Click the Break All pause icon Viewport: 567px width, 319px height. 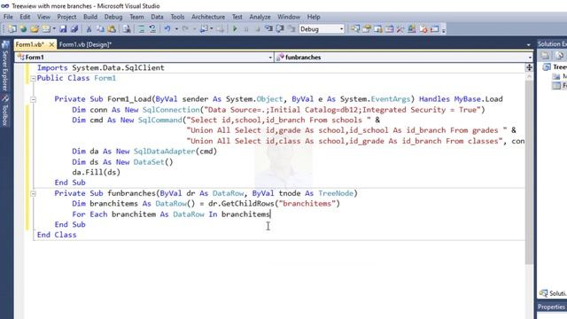pyautogui.click(x=246, y=29)
